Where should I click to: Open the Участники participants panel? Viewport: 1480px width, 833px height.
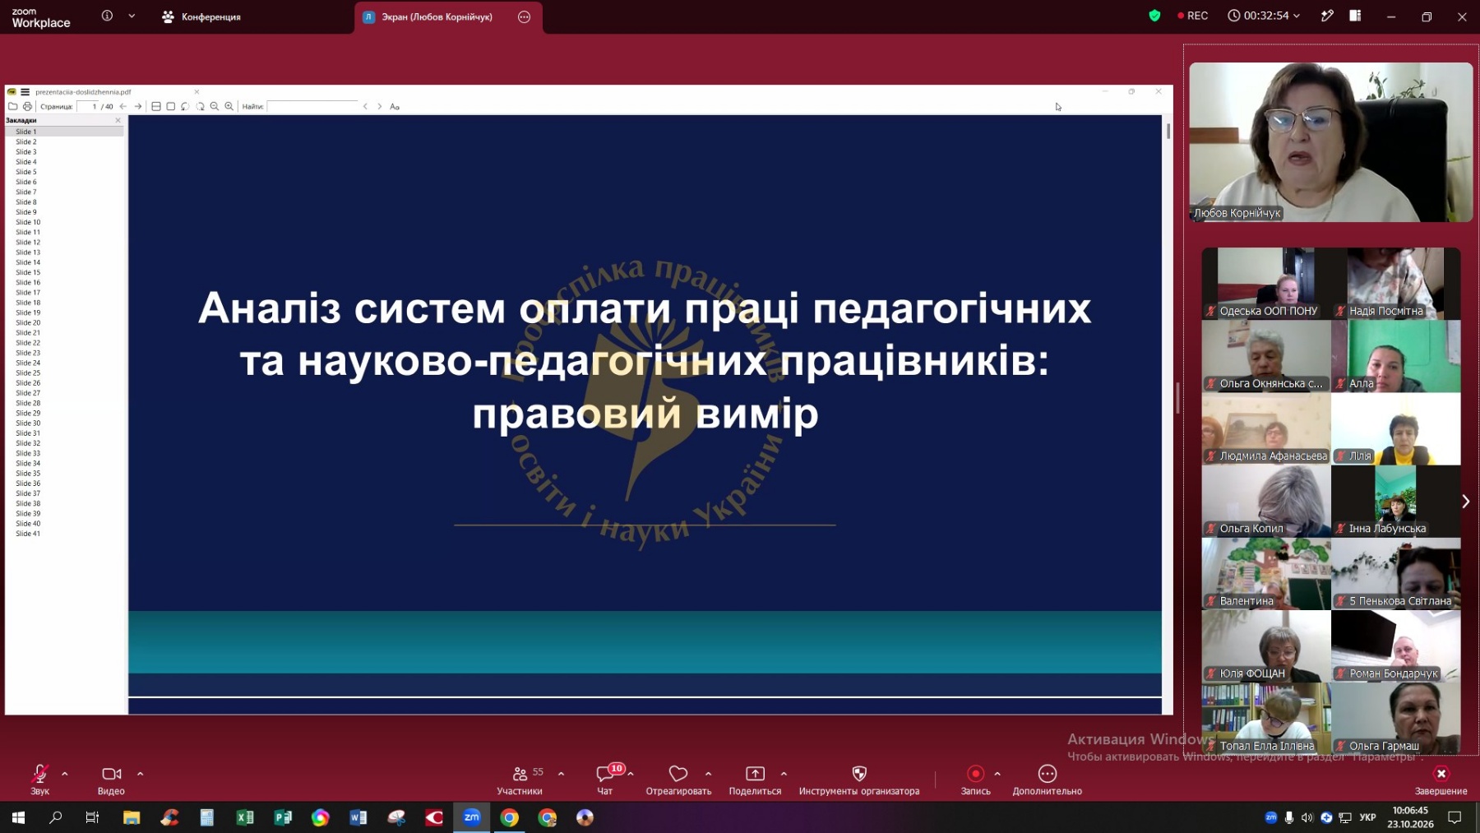click(520, 780)
